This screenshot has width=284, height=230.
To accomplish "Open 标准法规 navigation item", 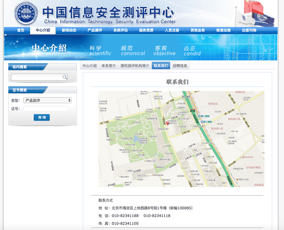I will point(223,30).
